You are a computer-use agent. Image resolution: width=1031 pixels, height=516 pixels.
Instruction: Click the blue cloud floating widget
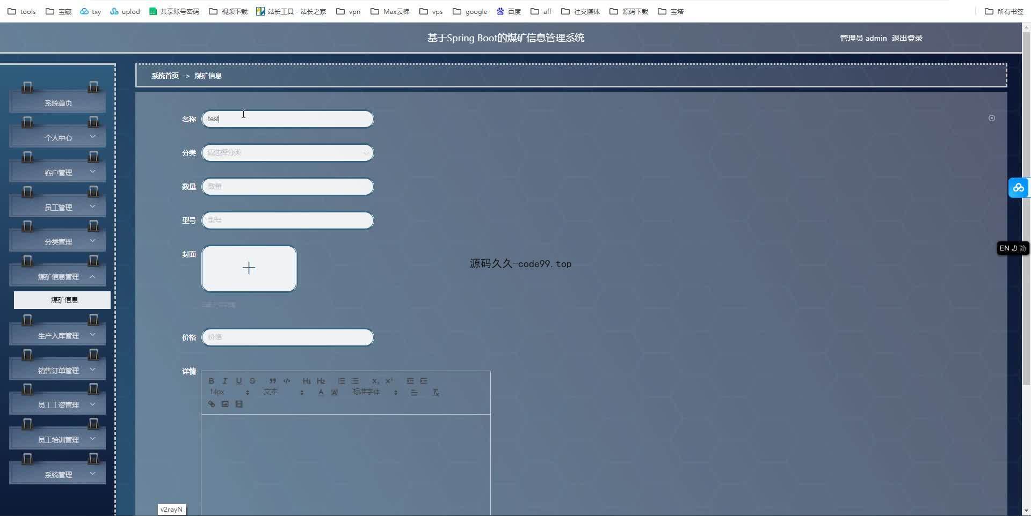(x=1019, y=188)
